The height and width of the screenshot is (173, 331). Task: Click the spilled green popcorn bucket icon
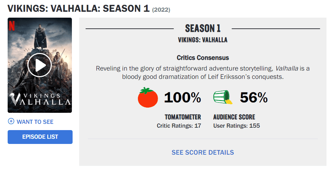(223, 98)
